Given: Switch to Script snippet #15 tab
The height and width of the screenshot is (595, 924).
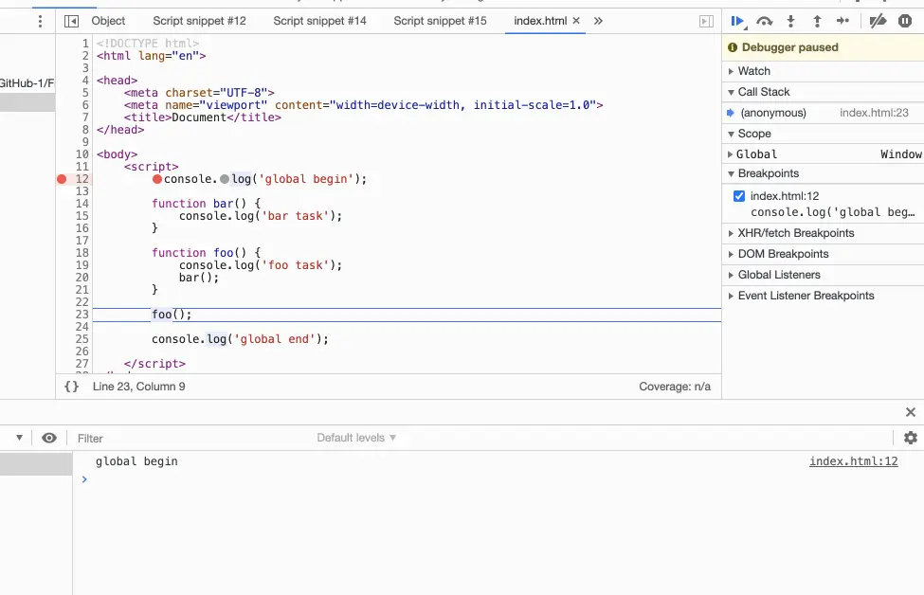Looking at the screenshot, I should click(440, 21).
